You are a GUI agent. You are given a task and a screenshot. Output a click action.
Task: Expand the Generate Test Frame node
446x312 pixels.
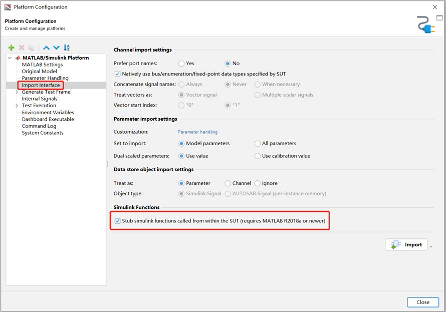(17, 92)
